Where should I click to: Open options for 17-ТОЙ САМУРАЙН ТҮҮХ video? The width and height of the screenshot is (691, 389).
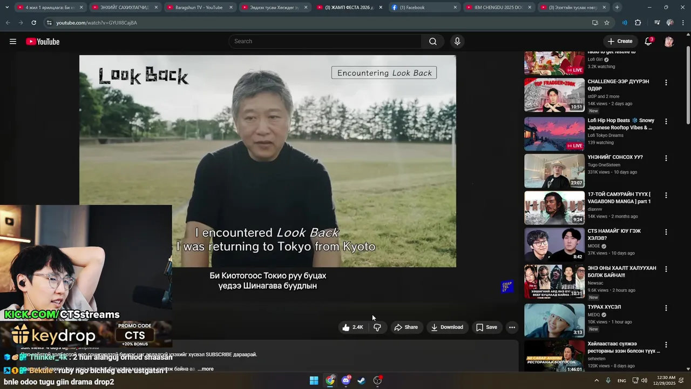[666, 195]
